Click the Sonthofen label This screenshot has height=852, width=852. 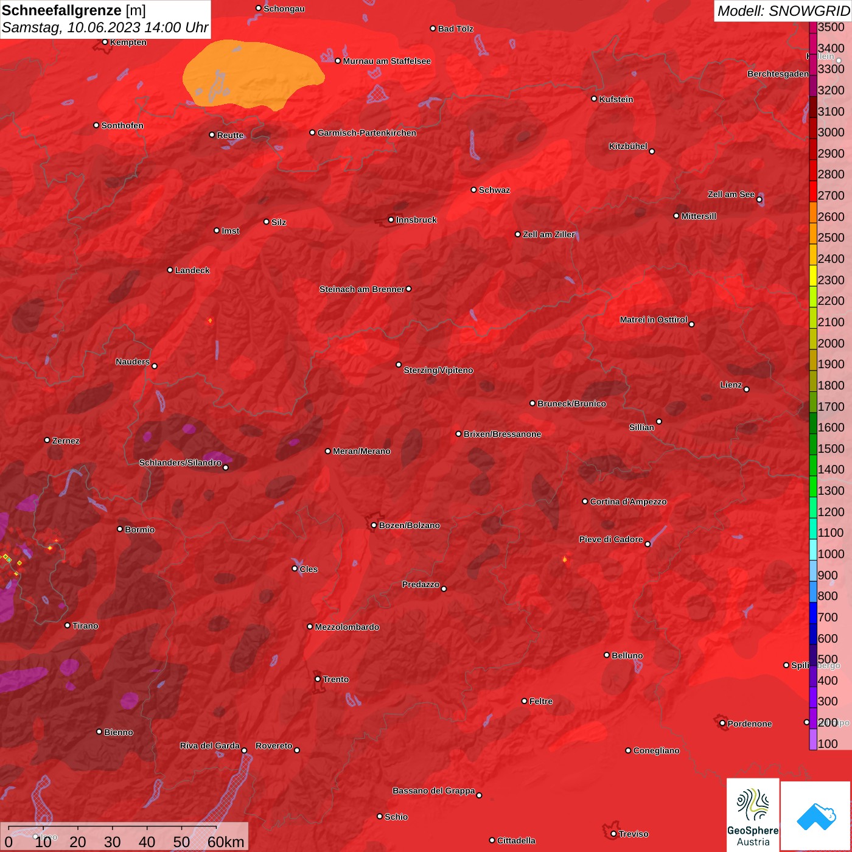tap(122, 125)
